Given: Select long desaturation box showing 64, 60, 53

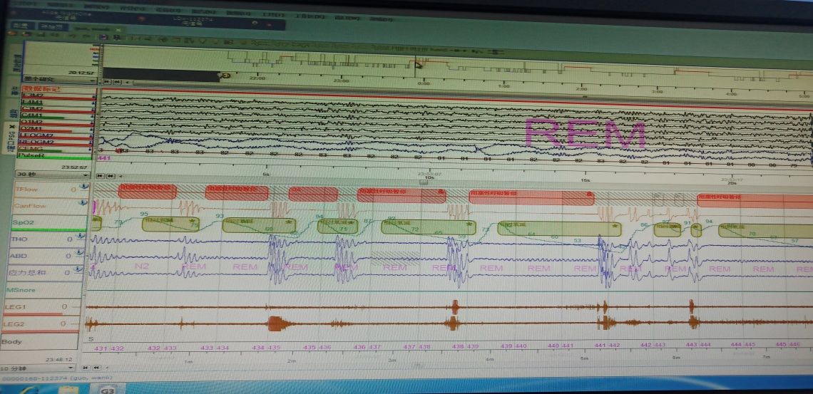Looking at the screenshot, I should point(559,228).
